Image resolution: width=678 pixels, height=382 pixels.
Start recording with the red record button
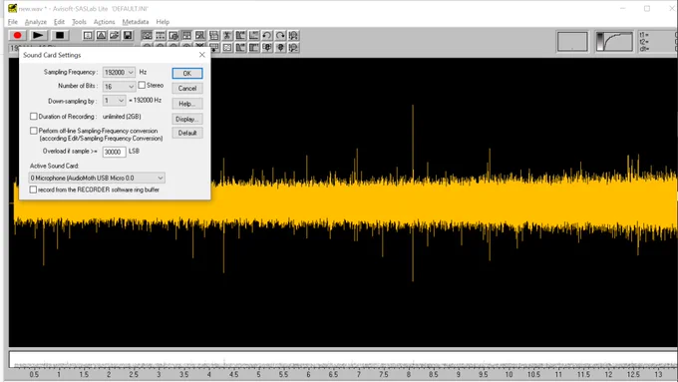[x=17, y=35]
